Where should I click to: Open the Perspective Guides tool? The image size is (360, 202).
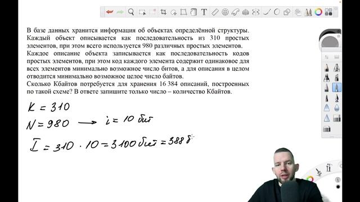click(x=245, y=12)
